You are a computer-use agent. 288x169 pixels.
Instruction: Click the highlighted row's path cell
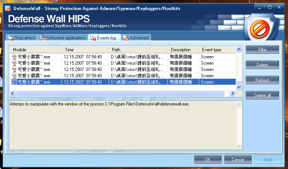(x=138, y=82)
